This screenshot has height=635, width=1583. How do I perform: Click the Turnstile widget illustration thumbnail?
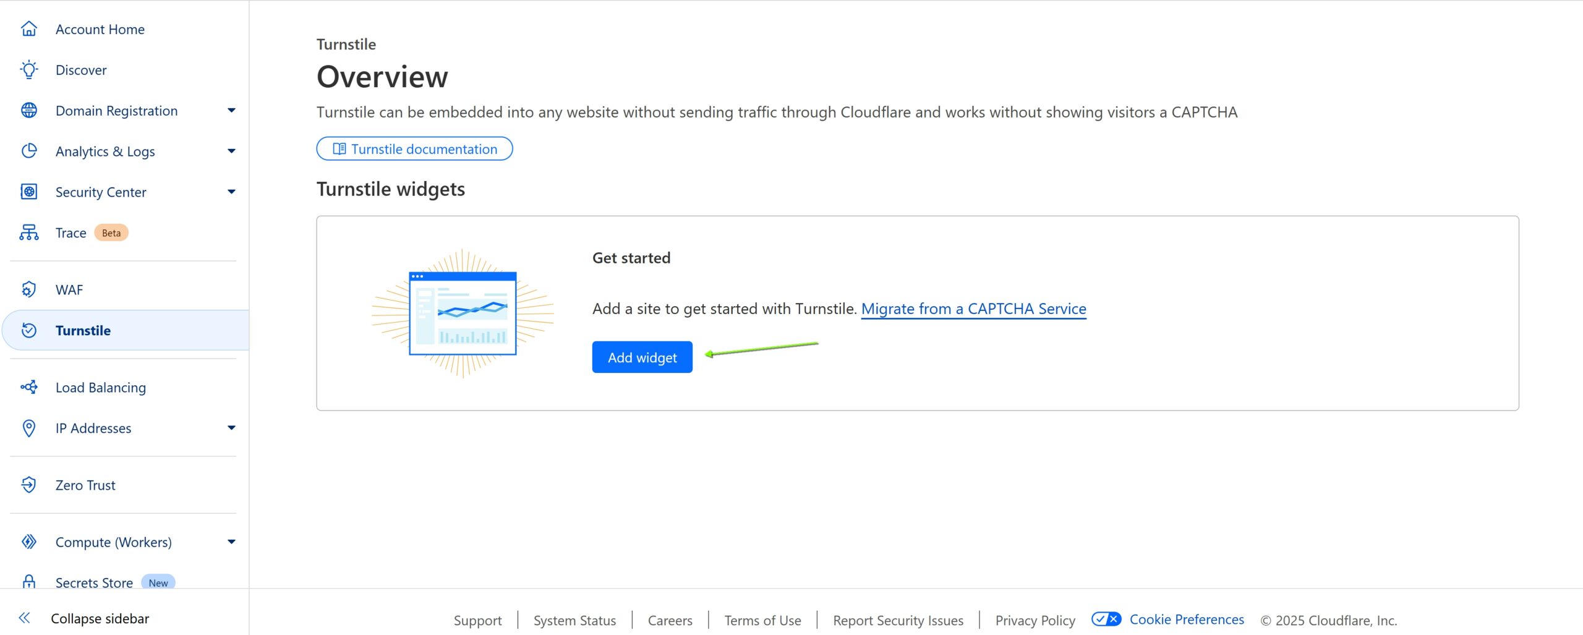tap(463, 313)
